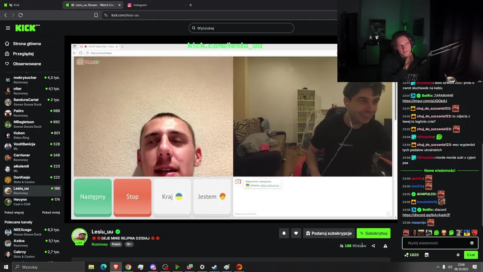Expand list with Pokaż więcej

pyautogui.click(x=14, y=212)
